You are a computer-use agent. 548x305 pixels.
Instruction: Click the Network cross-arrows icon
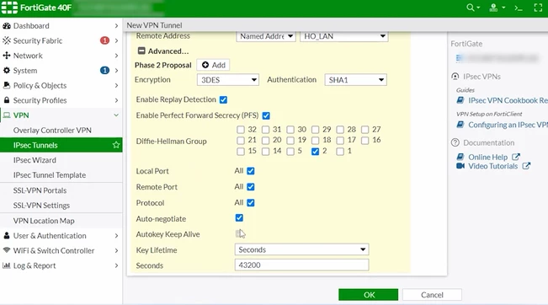7,56
